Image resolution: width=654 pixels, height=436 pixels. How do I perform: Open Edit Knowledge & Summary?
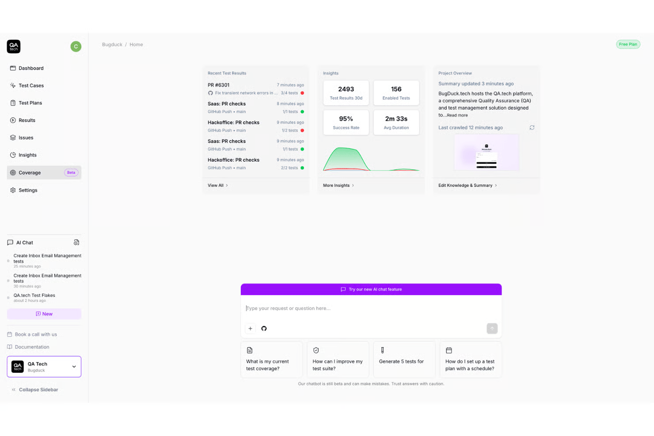[x=468, y=186]
